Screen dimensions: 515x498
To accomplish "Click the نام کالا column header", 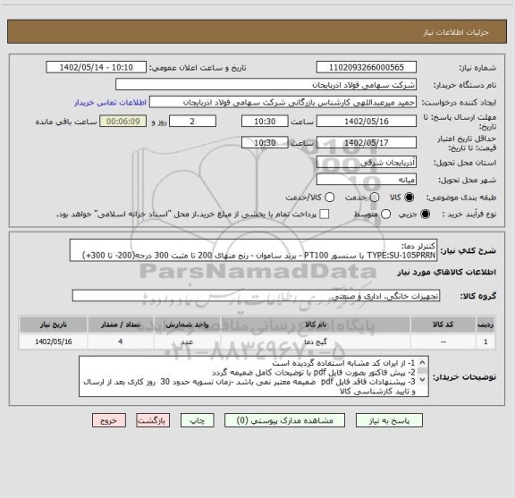I will [316, 325].
